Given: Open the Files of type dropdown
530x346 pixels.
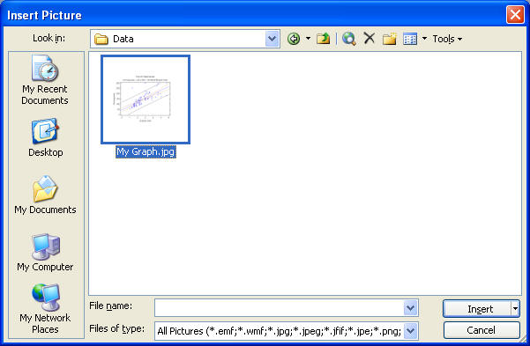Looking at the screenshot, I should (410, 331).
